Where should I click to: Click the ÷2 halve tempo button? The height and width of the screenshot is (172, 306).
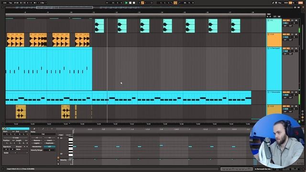37,138
